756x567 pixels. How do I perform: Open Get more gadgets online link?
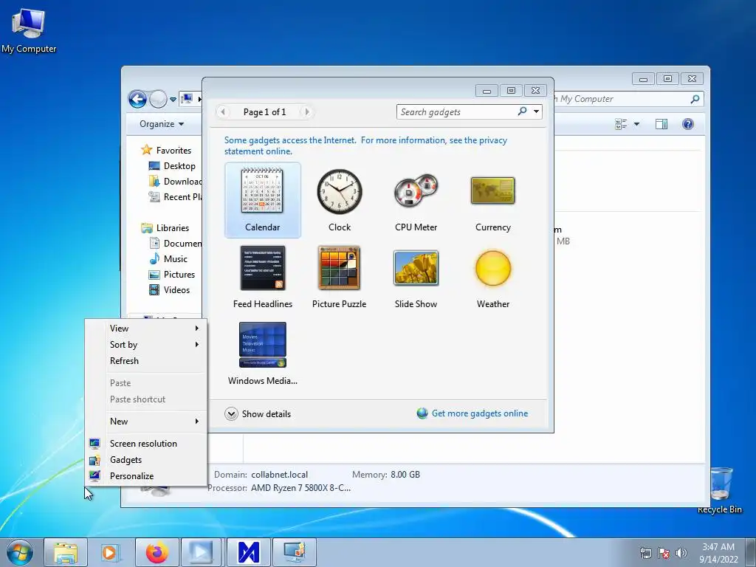click(480, 413)
